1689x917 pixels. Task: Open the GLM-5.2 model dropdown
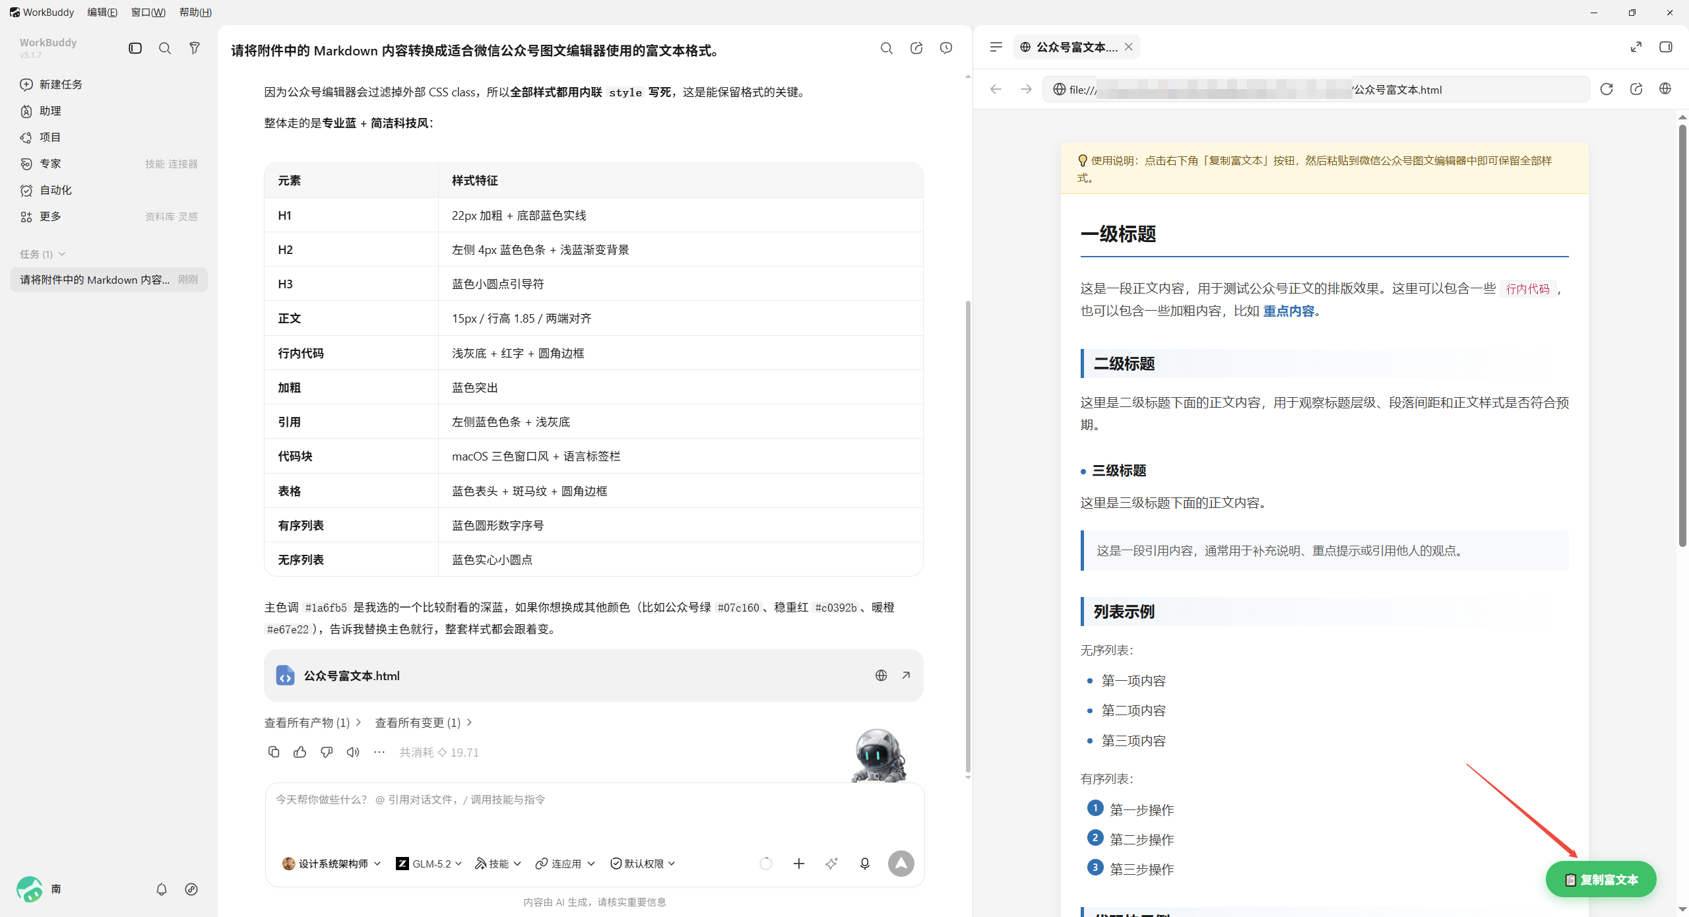pyautogui.click(x=429, y=864)
